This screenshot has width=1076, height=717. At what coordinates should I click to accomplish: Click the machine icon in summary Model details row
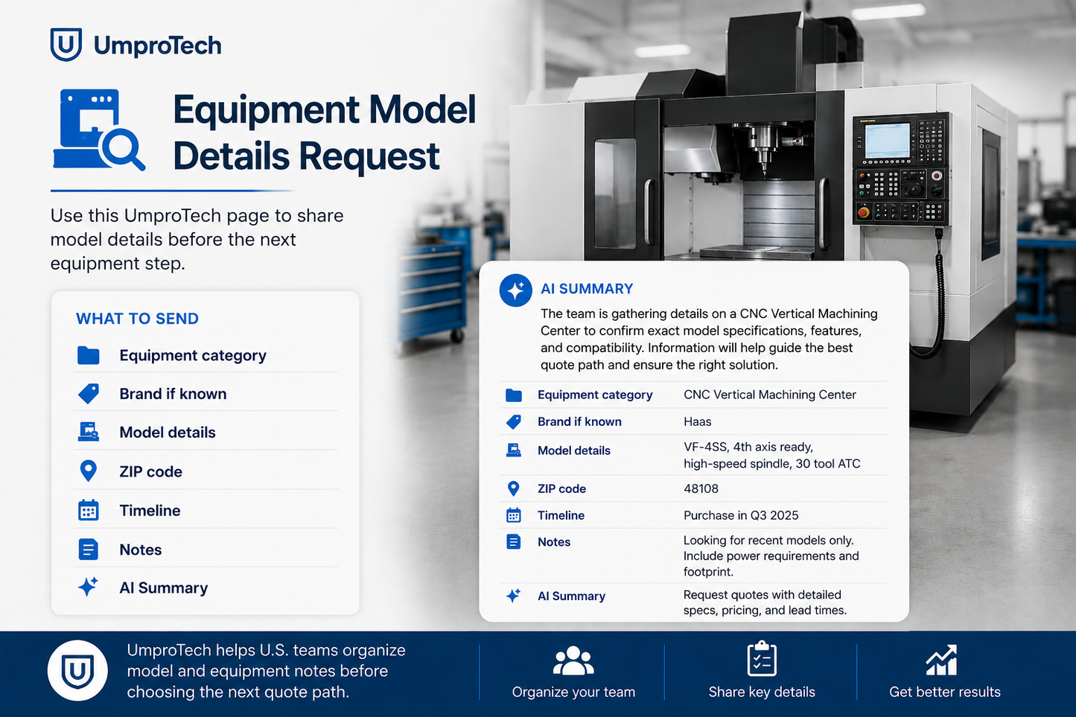tap(514, 450)
